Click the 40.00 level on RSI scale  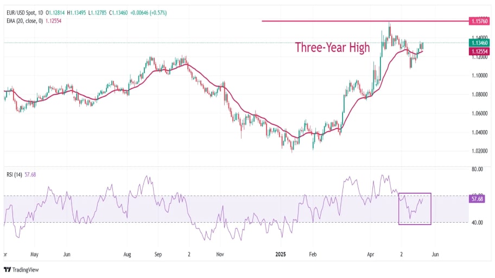point(477,223)
